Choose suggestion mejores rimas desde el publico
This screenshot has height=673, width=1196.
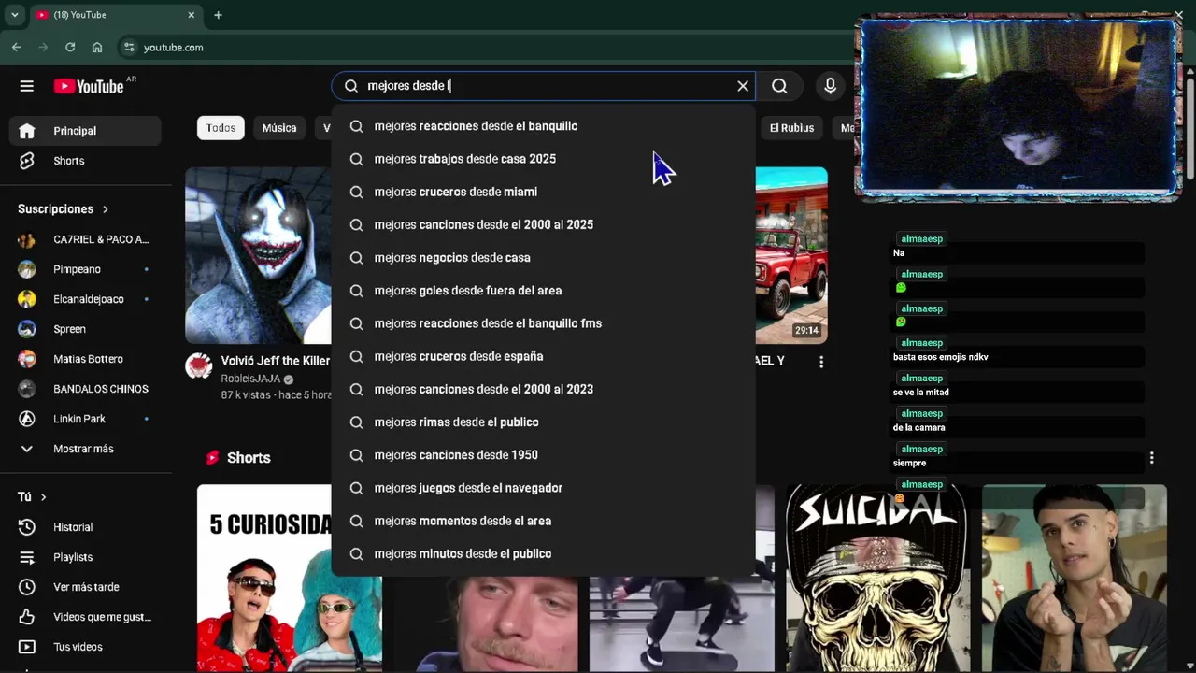point(543,422)
